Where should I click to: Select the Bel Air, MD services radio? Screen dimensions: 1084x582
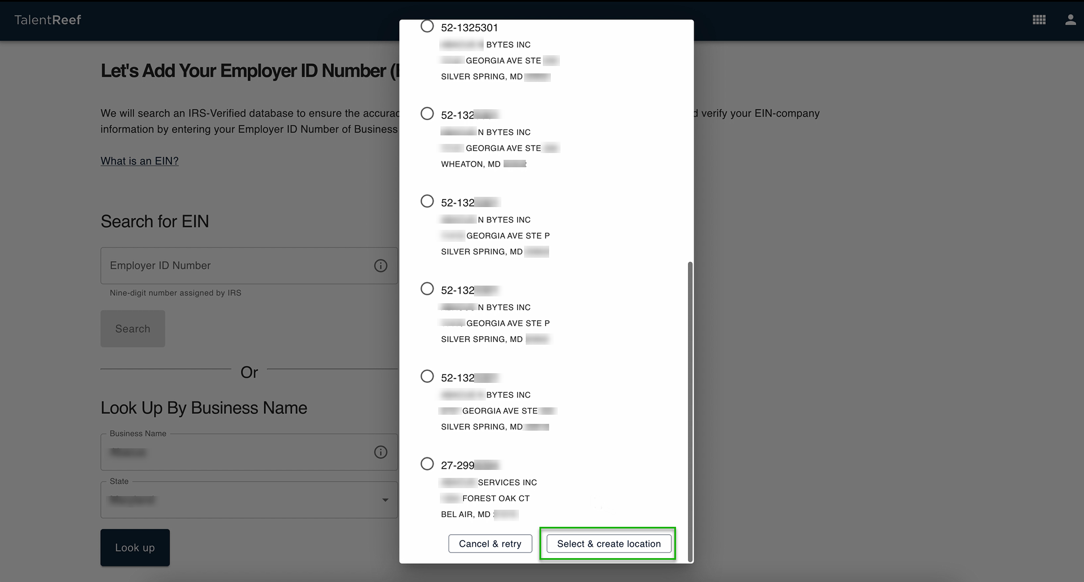427,464
